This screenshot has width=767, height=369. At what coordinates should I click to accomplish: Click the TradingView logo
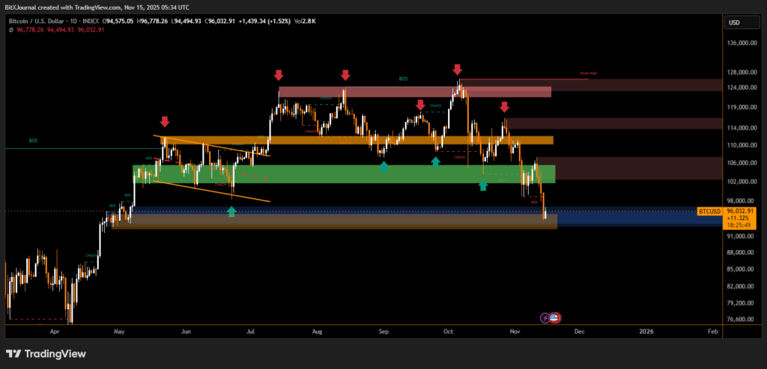[x=46, y=353]
